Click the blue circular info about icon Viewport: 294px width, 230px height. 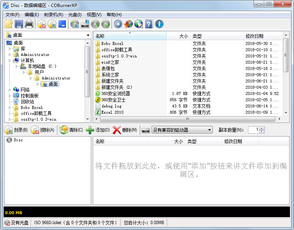click(x=159, y=24)
